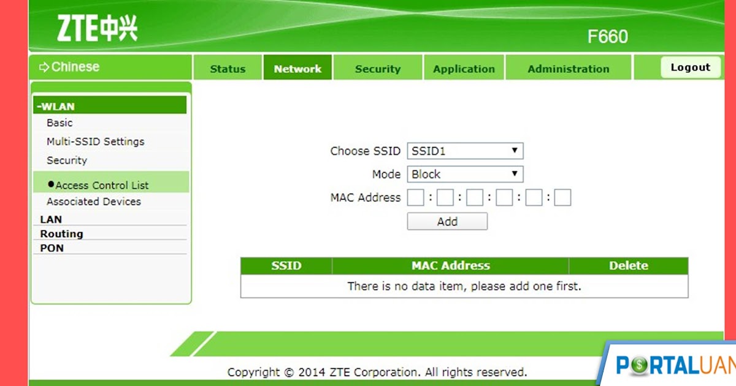The image size is (736, 386).
Task: Click the SSID column header
Action: pos(286,266)
